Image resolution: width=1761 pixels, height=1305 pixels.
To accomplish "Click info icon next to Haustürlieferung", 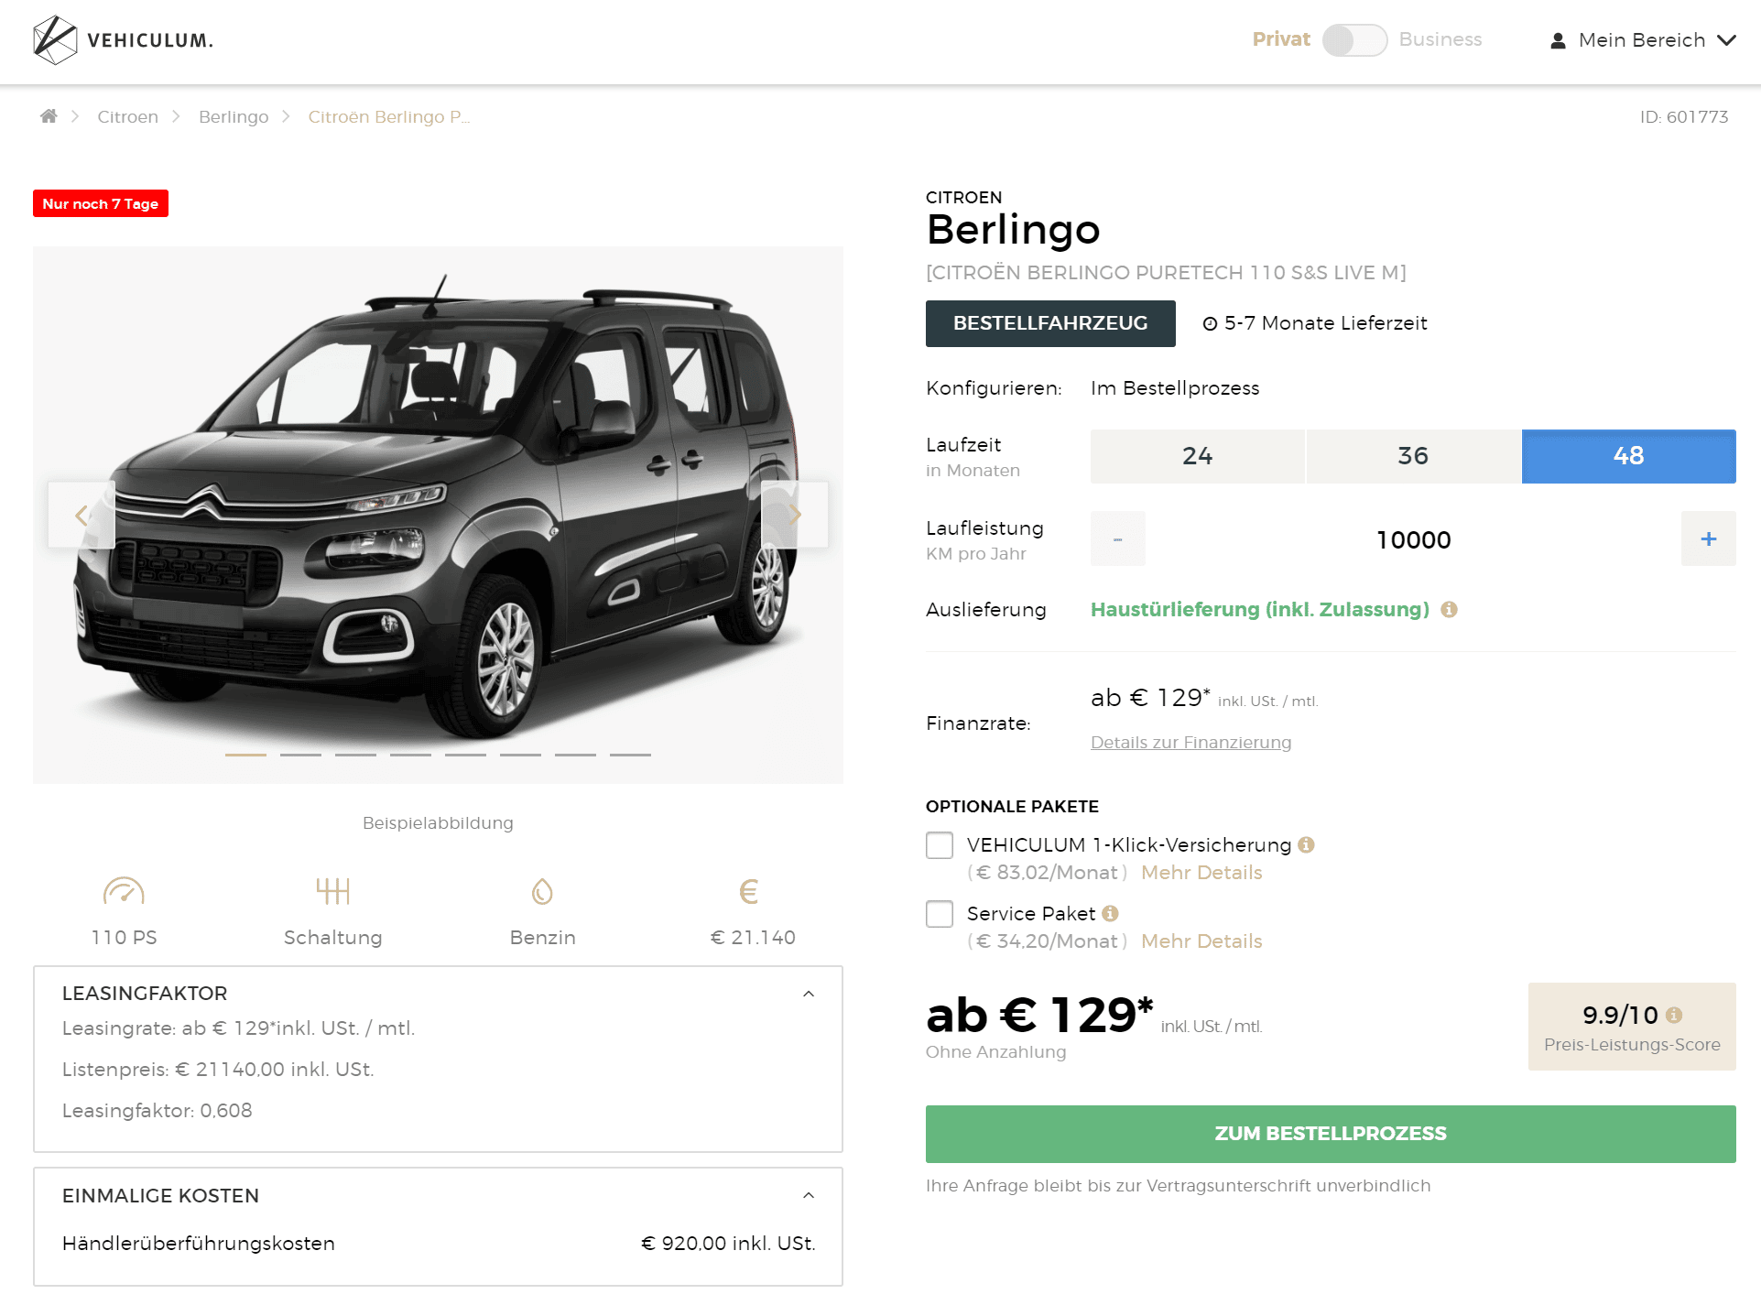I will tap(1449, 610).
